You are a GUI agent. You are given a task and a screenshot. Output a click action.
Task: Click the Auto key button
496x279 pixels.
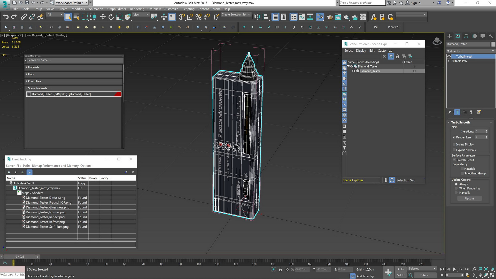tap(400, 269)
